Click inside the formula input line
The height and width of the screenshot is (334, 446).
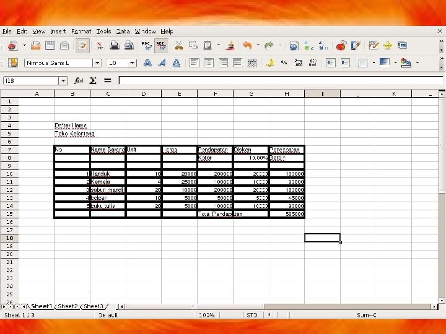pos(281,80)
